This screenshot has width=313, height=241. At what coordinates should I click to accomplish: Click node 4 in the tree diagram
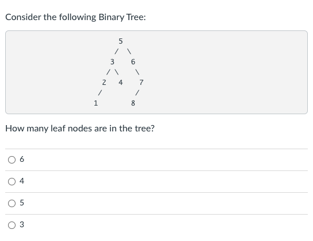(121, 83)
